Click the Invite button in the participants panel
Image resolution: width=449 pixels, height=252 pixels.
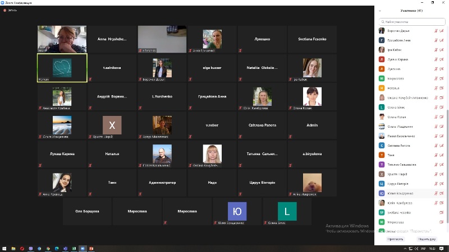pos(395,239)
